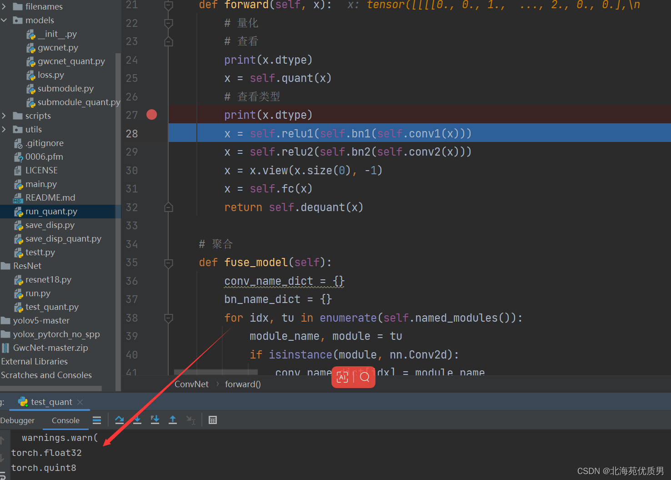Click highlighted execution line 28 code
This screenshot has width=671, height=480.
coord(348,133)
